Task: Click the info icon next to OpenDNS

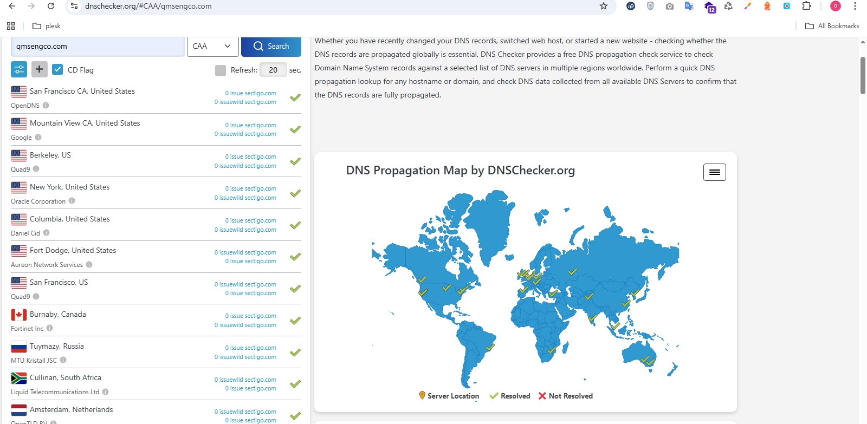Action: 46,106
